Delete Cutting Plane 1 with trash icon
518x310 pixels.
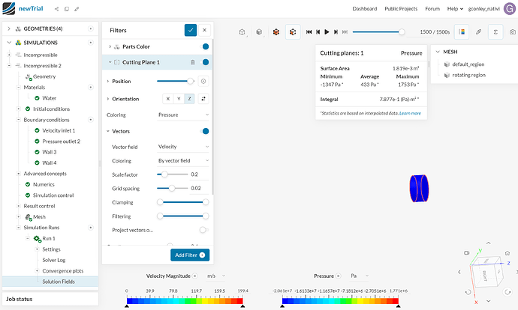click(193, 62)
